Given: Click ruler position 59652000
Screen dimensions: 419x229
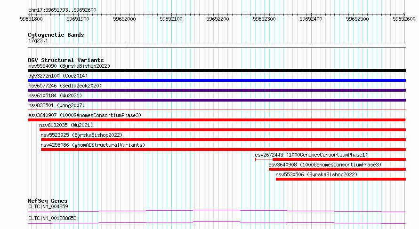Looking at the screenshot, I should [125, 19].
